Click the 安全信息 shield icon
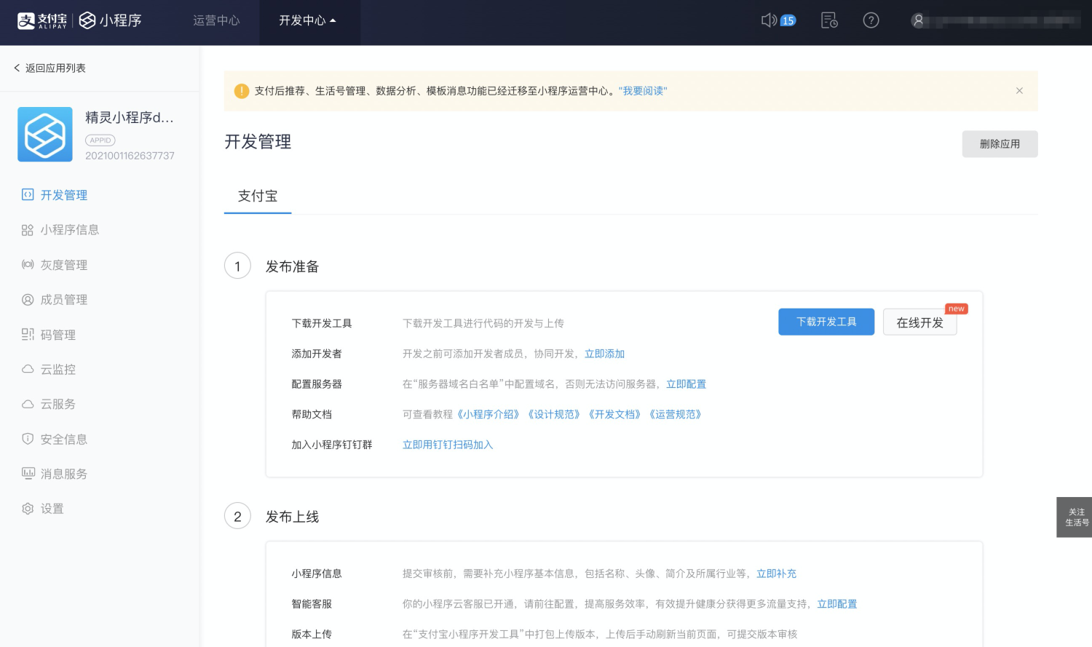The height and width of the screenshot is (647, 1092). tap(28, 439)
